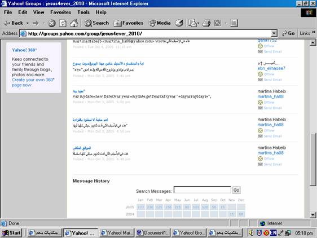This screenshot has height=238, width=317.
Task: Expand the address bar dropdown arrow
Action: [x=274, y=33]
